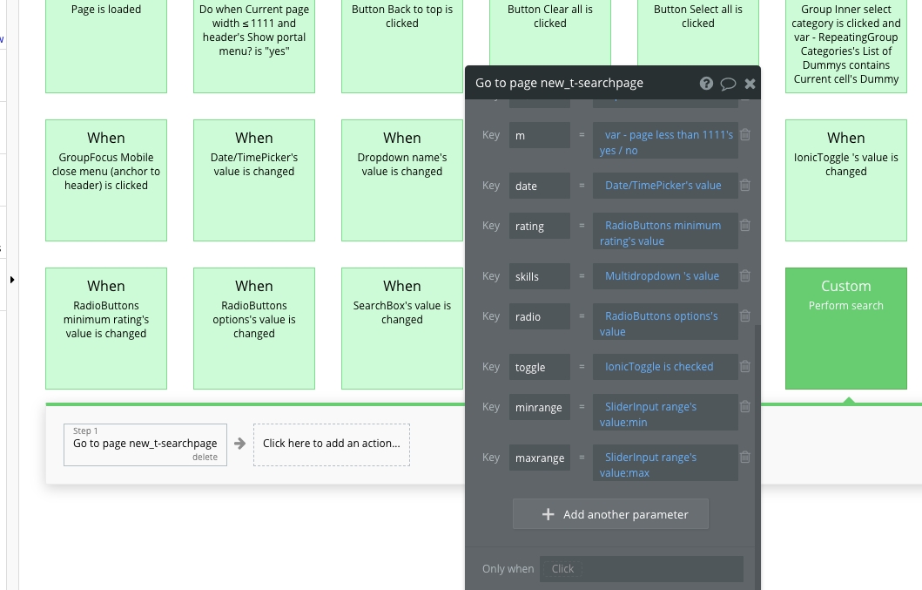Click the comment bubble icon in popup header
This screenshot has width=922, height=590.
tap(728, 84)
